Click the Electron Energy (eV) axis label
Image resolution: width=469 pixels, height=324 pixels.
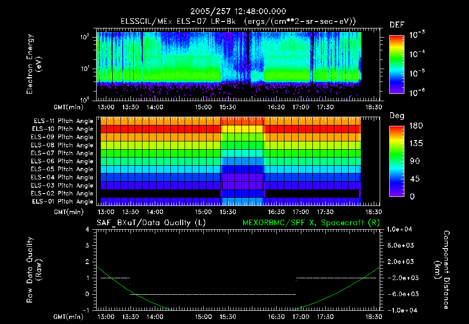coord(34,64)
